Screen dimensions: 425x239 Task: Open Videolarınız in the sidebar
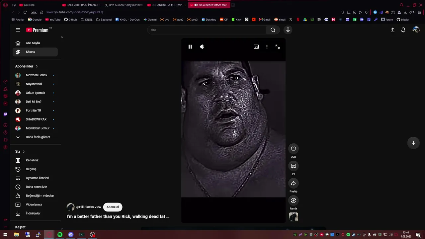pyautogui.click(x=35, y=204)
